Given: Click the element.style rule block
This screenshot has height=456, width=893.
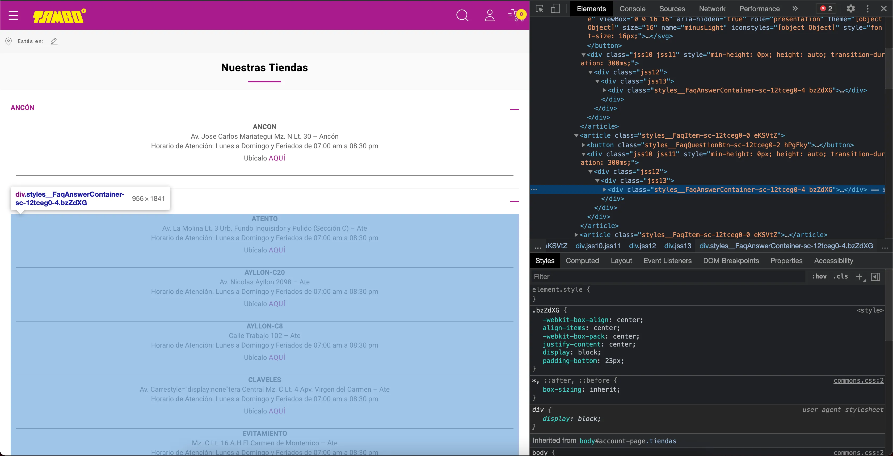Looking at the screenshot, I should [x=707, y=294].
